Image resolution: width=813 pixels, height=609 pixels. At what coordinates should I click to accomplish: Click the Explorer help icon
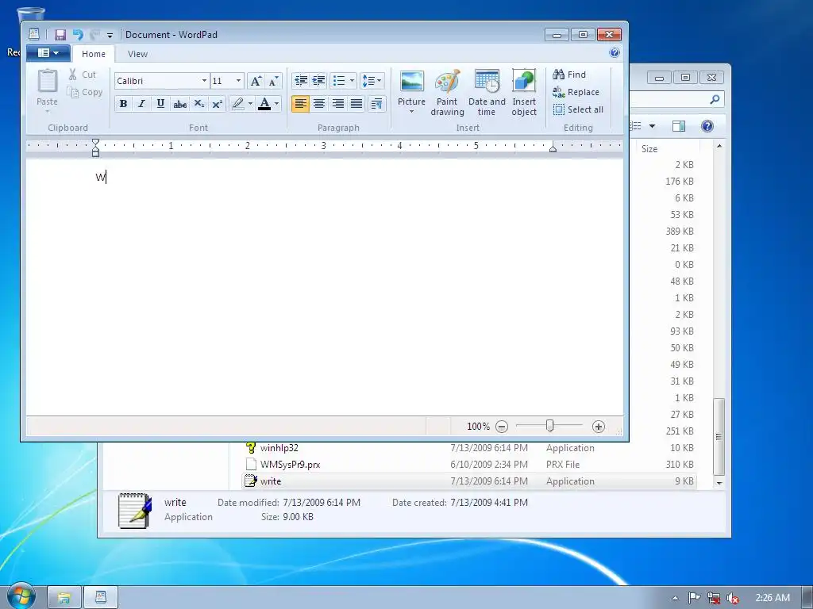coord(707,126)
